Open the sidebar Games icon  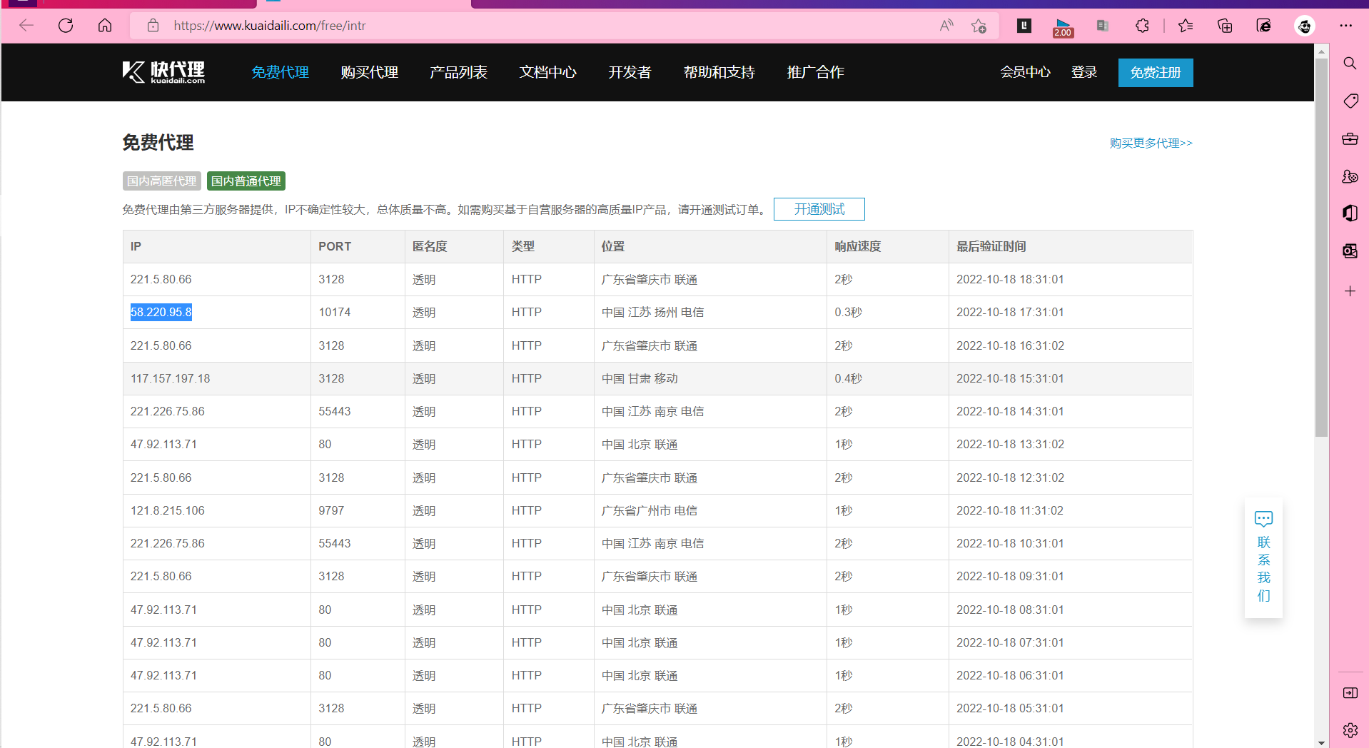[1350, 176]
